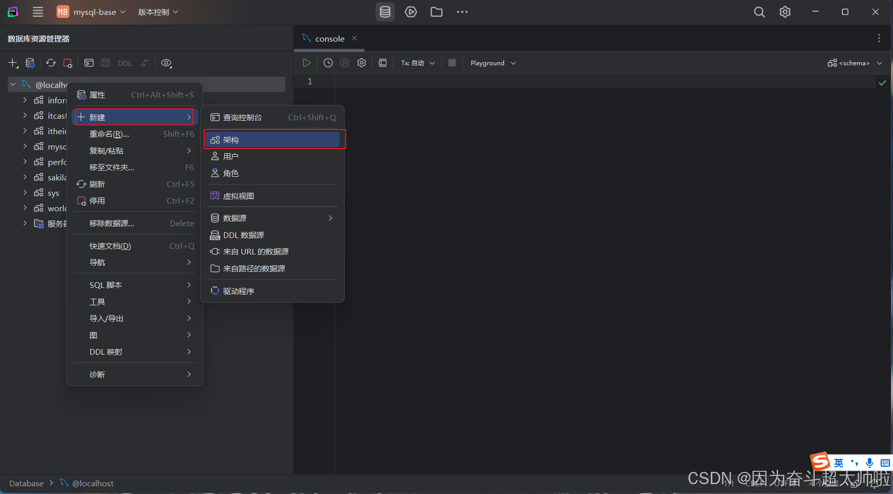The image size is (893, 494).
Task: Open the mysql-base project dropdown
Action: 91,12
